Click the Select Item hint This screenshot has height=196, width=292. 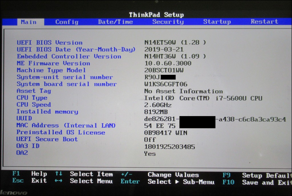click(91, 174)
